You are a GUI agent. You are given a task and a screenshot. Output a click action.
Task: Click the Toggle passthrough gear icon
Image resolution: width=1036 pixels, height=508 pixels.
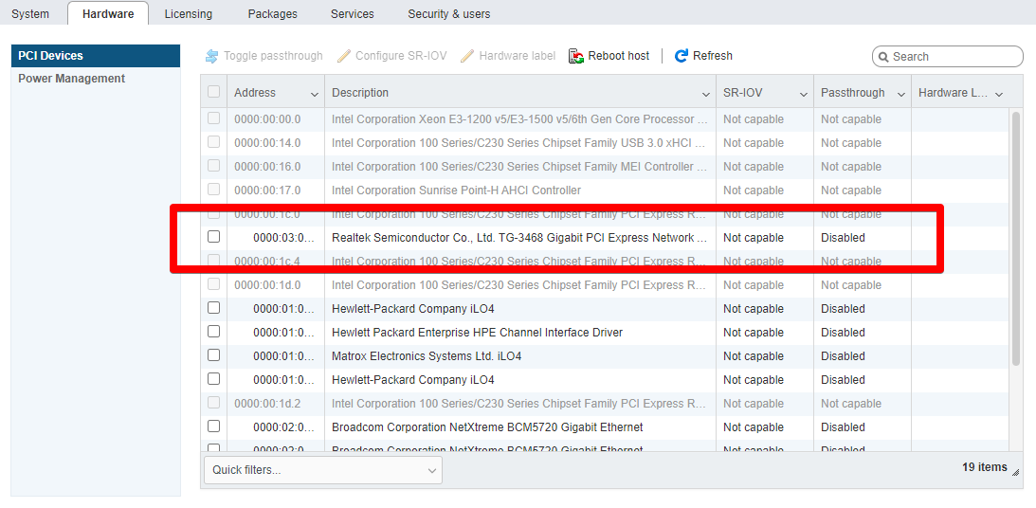pyautogui.click(x=211, y=56)
